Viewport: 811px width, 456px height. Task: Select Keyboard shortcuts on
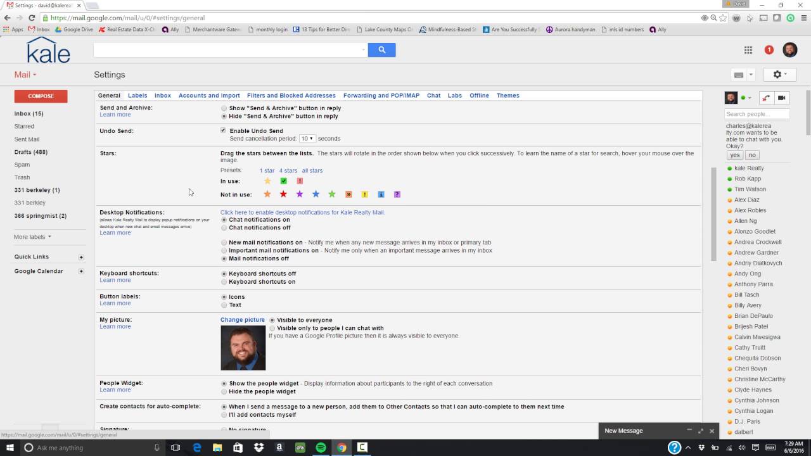pos(224,282)
